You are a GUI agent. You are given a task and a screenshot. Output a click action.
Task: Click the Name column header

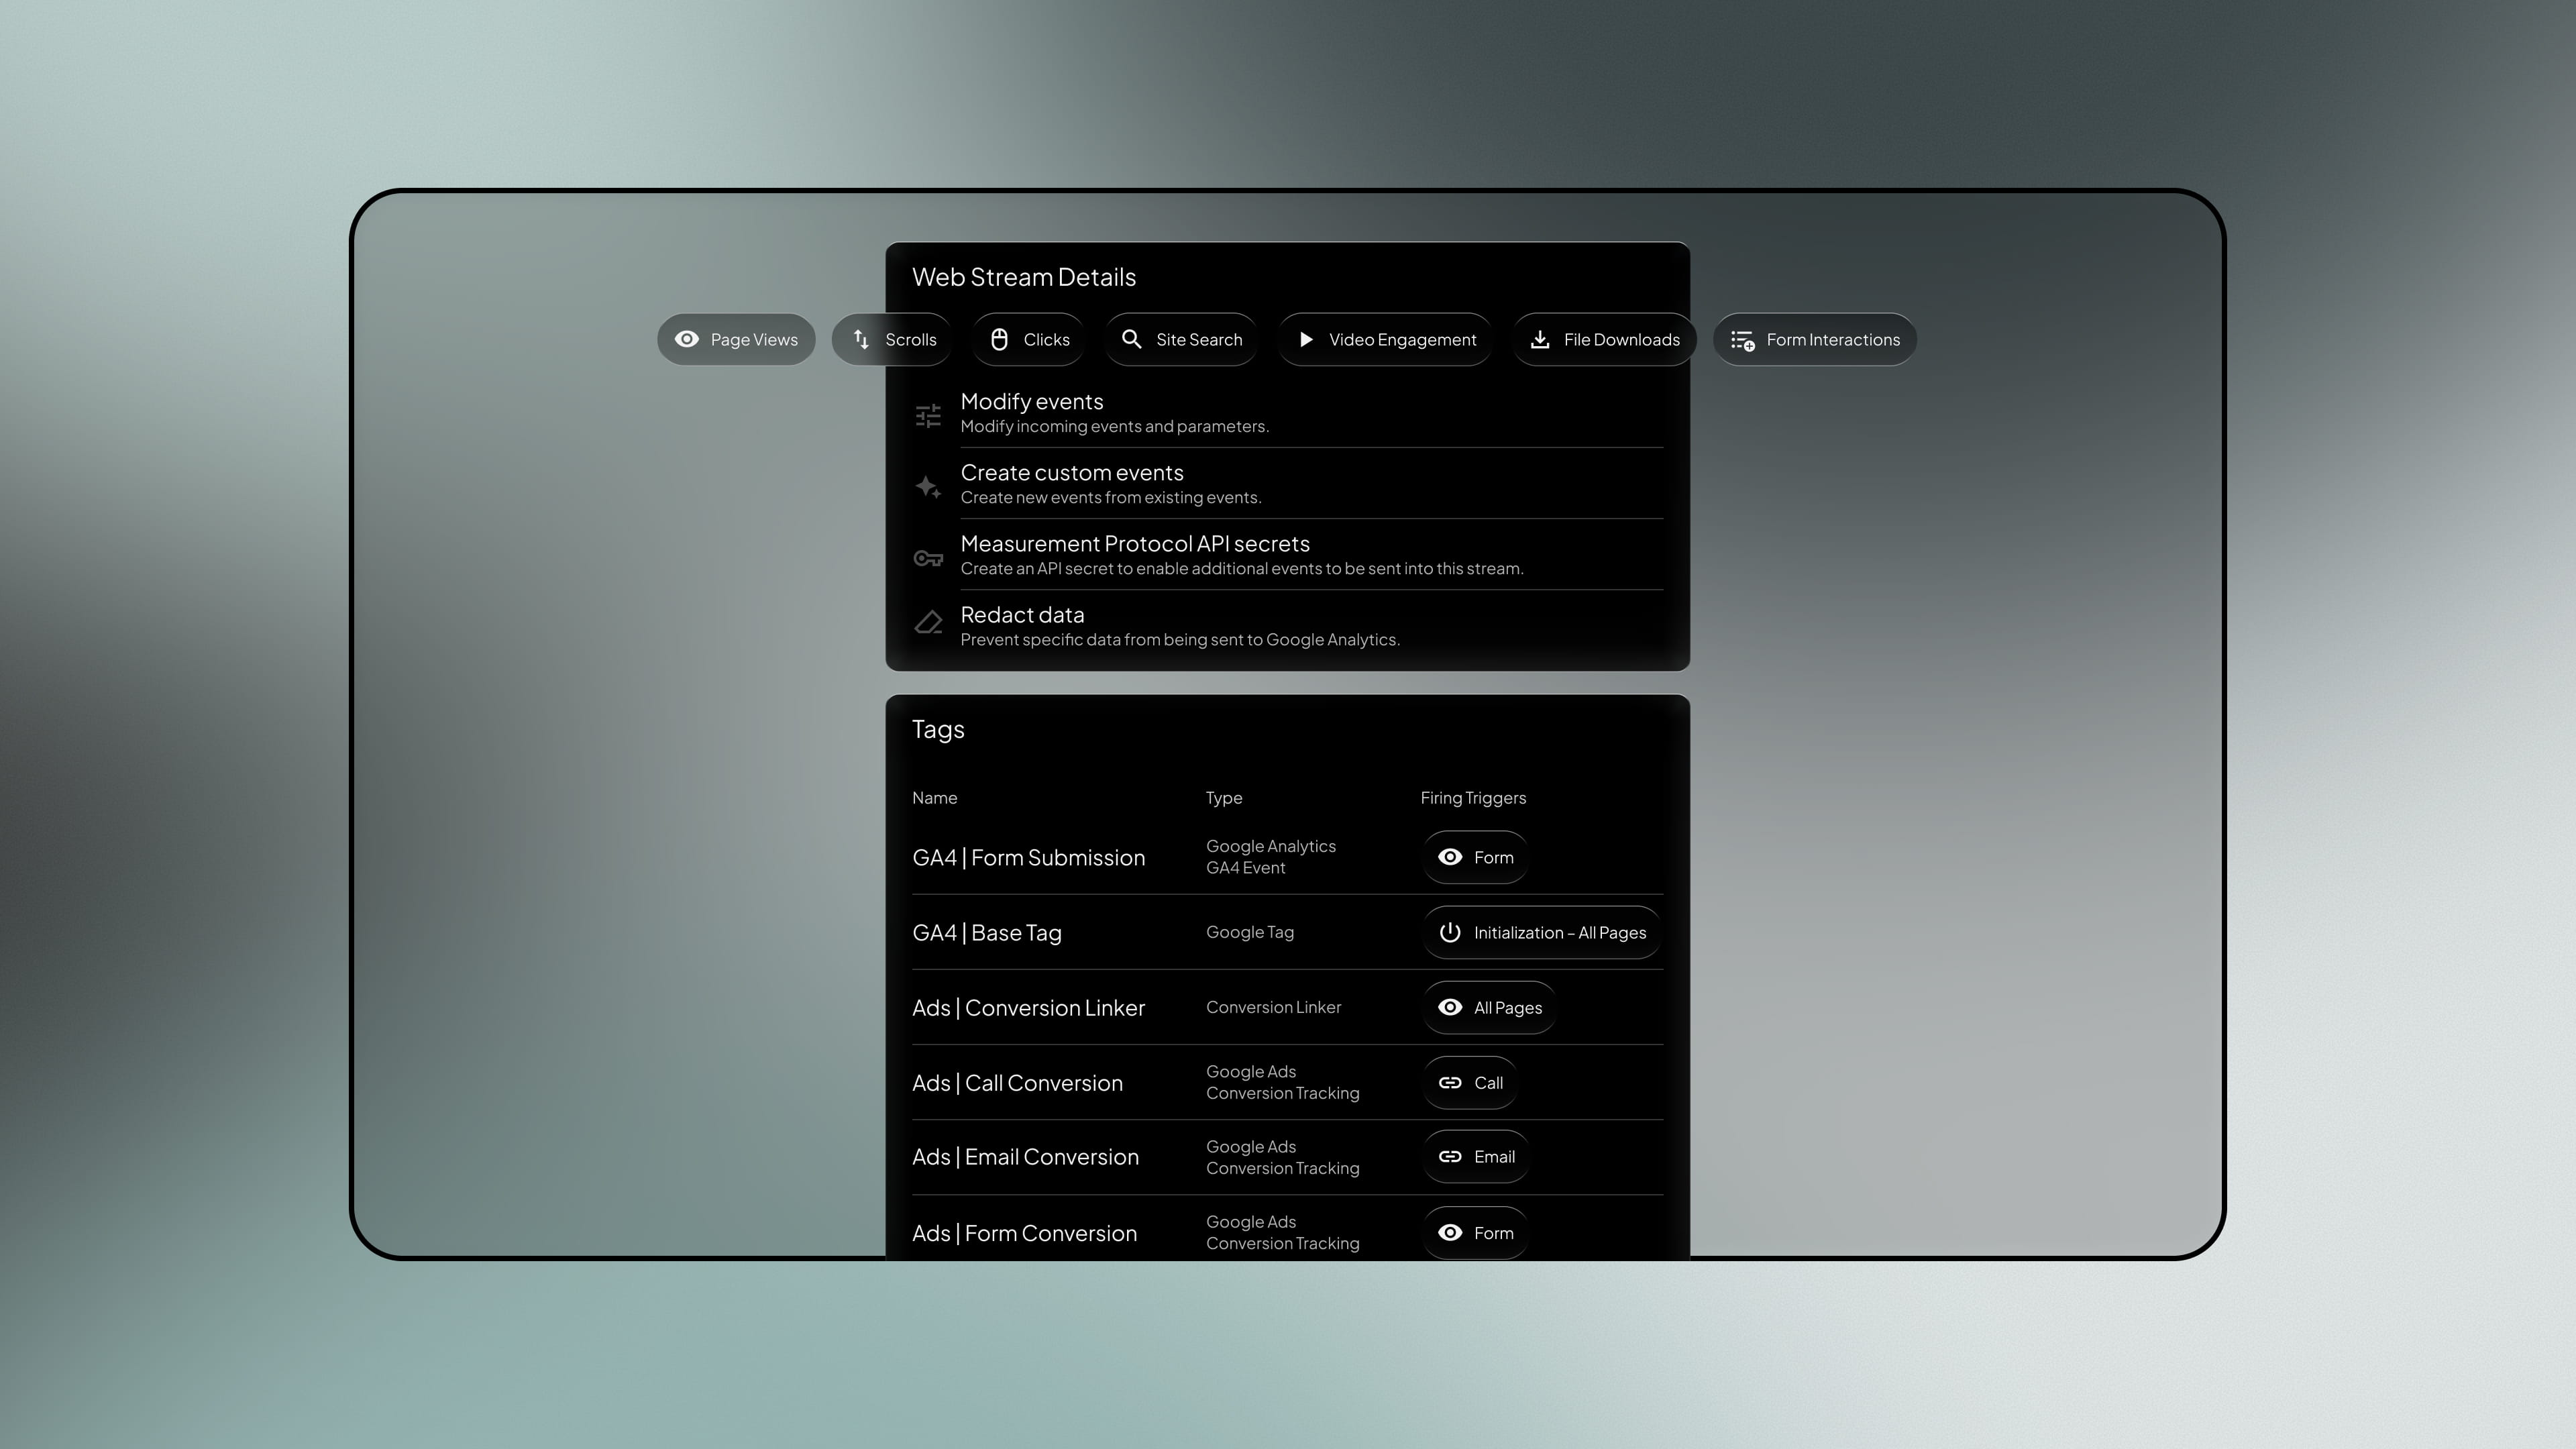point(934,798)
